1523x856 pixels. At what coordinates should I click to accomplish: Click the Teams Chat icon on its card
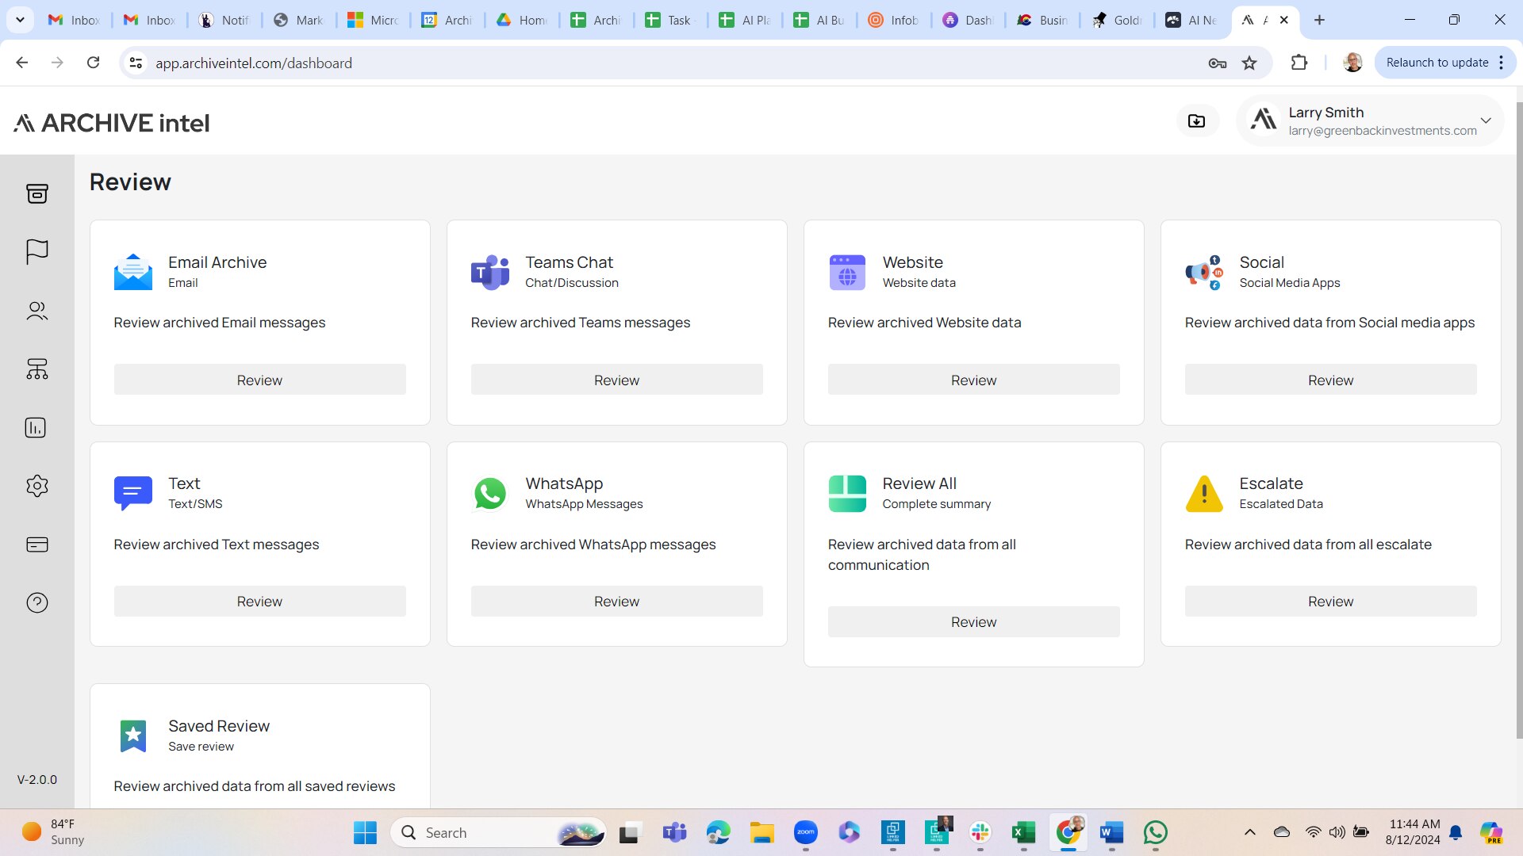pyautogui.click(x=490, y=272)
